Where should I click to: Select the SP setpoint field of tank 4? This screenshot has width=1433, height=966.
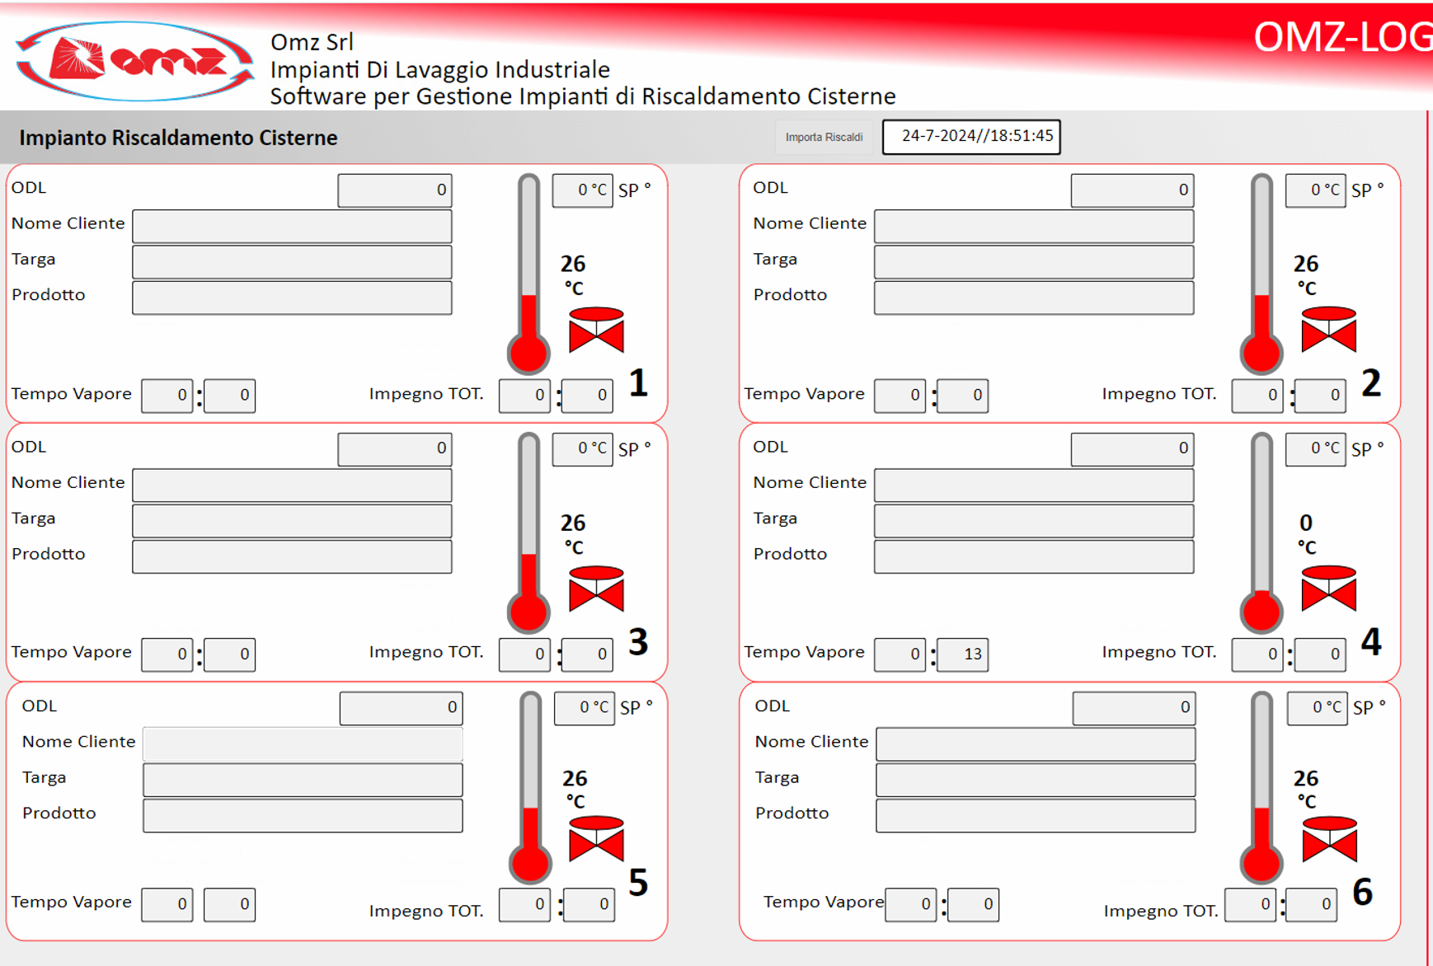point(1315,449)
